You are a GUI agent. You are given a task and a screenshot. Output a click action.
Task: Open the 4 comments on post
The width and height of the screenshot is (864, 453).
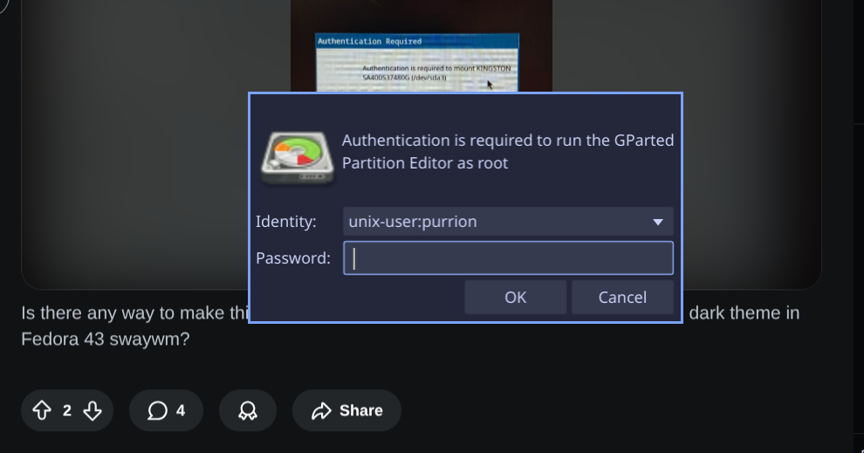pyautogui.click(x=167, y=410)
